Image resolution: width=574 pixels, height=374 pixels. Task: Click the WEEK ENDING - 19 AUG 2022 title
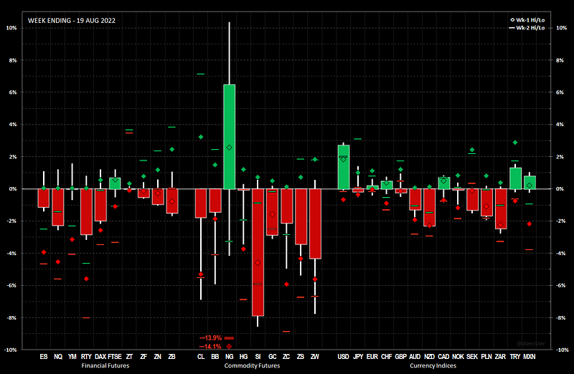(x=71, y=21)
